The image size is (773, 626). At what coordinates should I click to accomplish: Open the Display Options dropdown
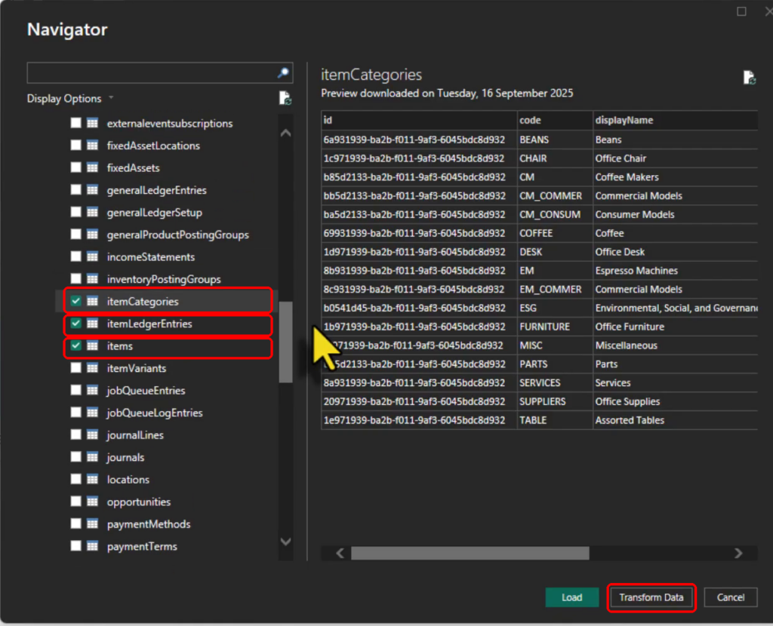click(70, 99)
